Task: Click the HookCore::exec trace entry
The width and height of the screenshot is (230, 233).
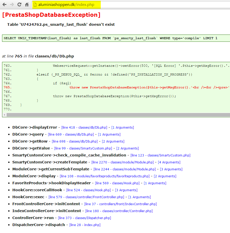Action: (28, 197)
